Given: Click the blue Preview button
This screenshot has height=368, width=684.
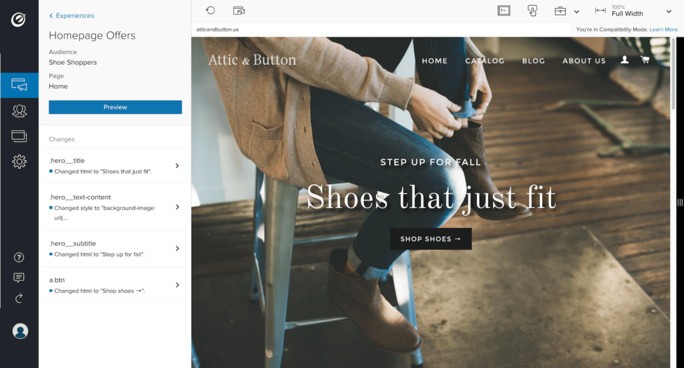Looking at the screenshot, I should click(x=115, y=107).
